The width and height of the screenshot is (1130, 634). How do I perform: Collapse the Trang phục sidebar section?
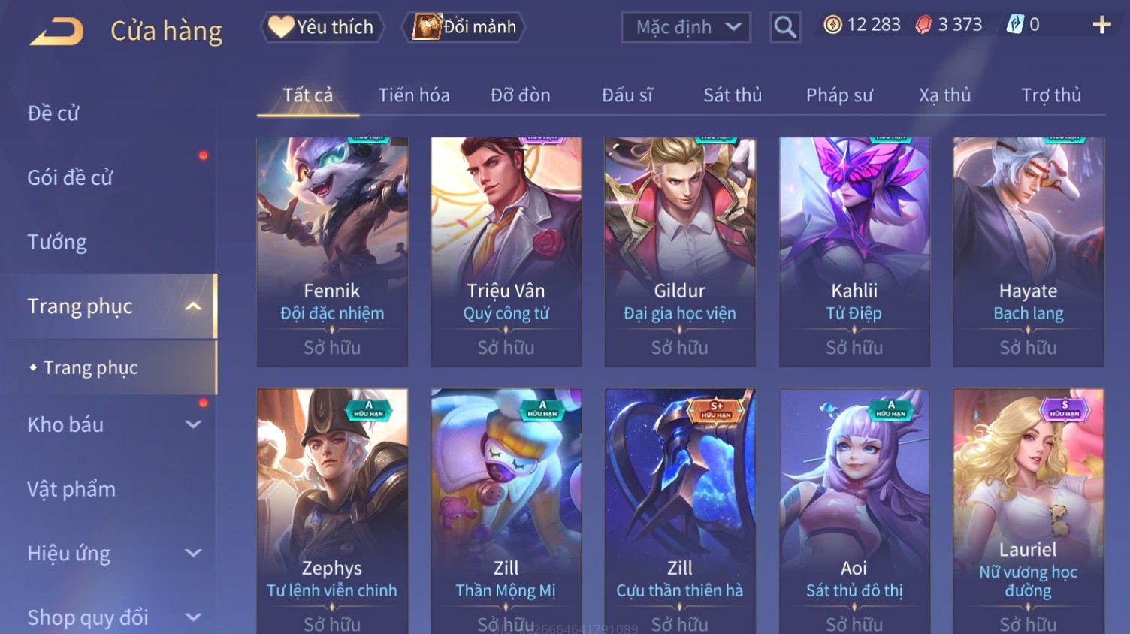193,306
